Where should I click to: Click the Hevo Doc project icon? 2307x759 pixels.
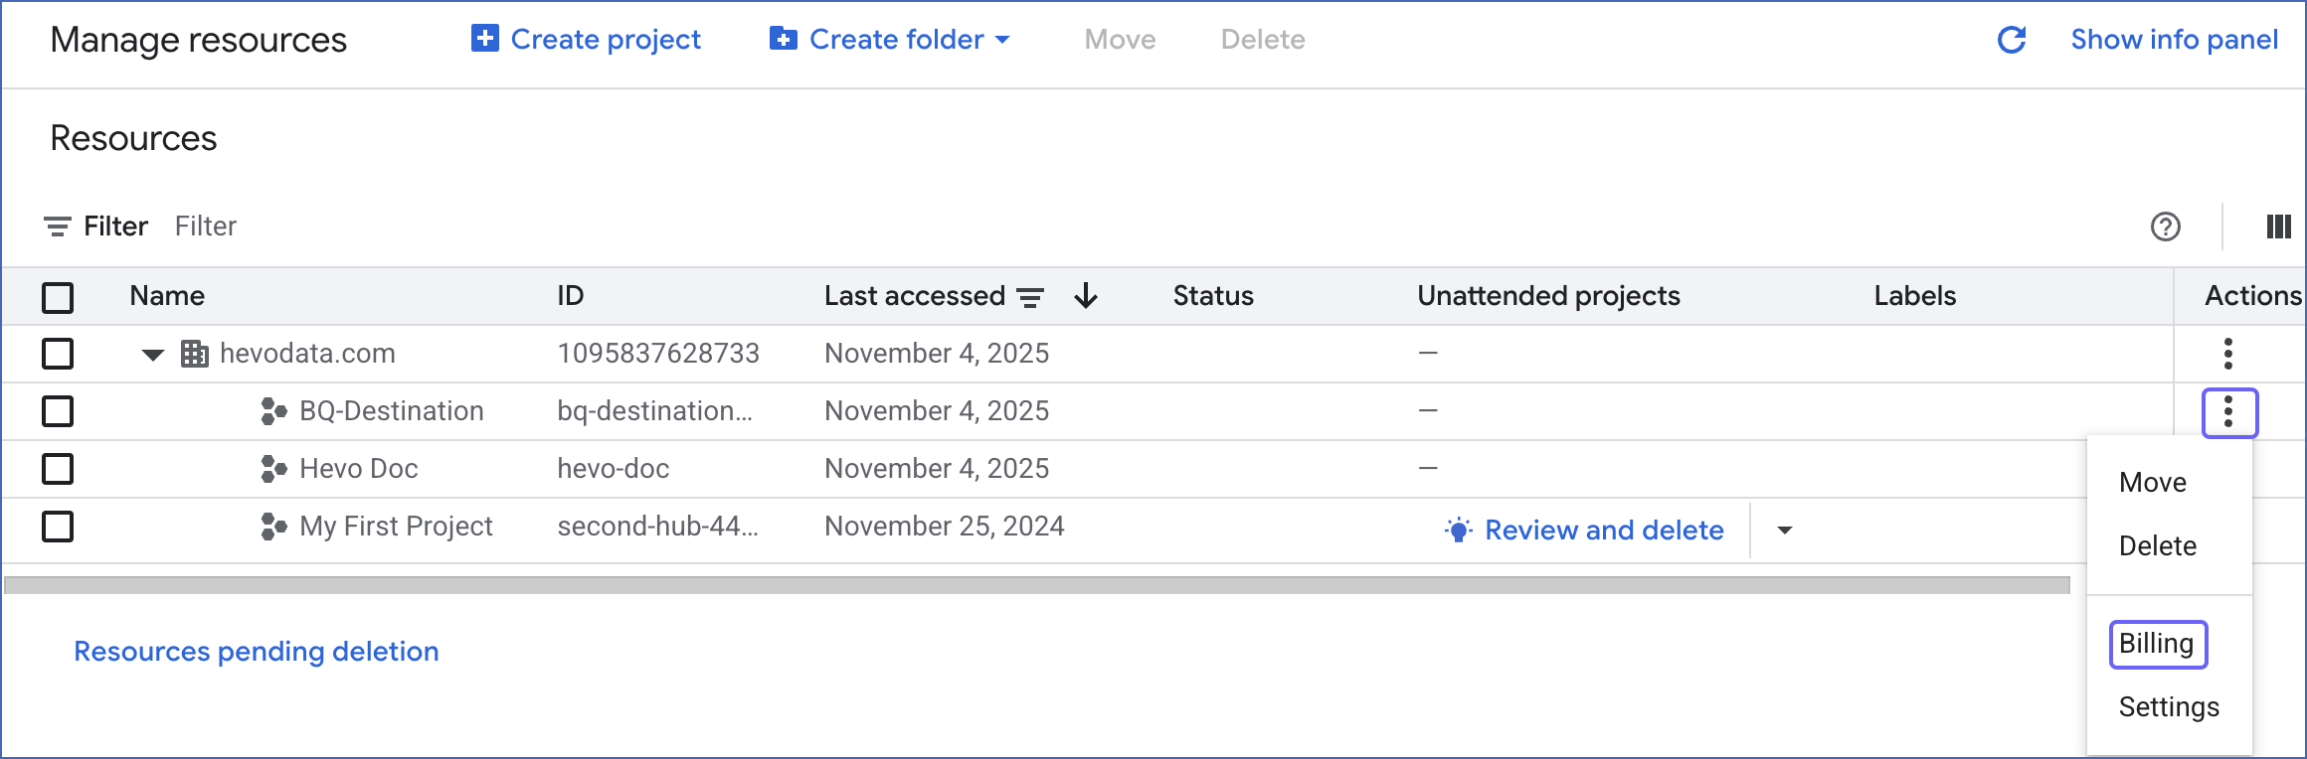click(273, 469)
